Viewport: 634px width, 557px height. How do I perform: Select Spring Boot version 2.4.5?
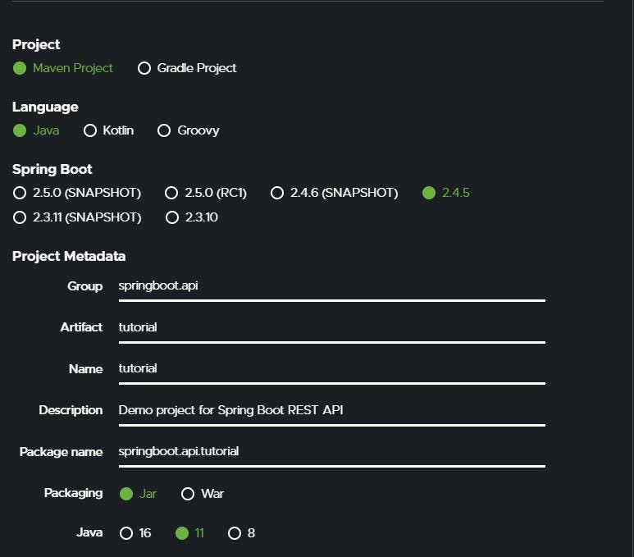point(429,193)
